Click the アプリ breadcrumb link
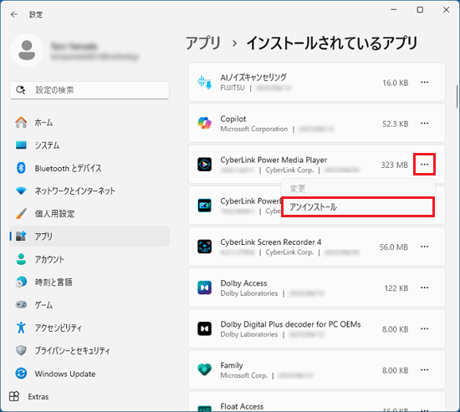 coord(203,43)
